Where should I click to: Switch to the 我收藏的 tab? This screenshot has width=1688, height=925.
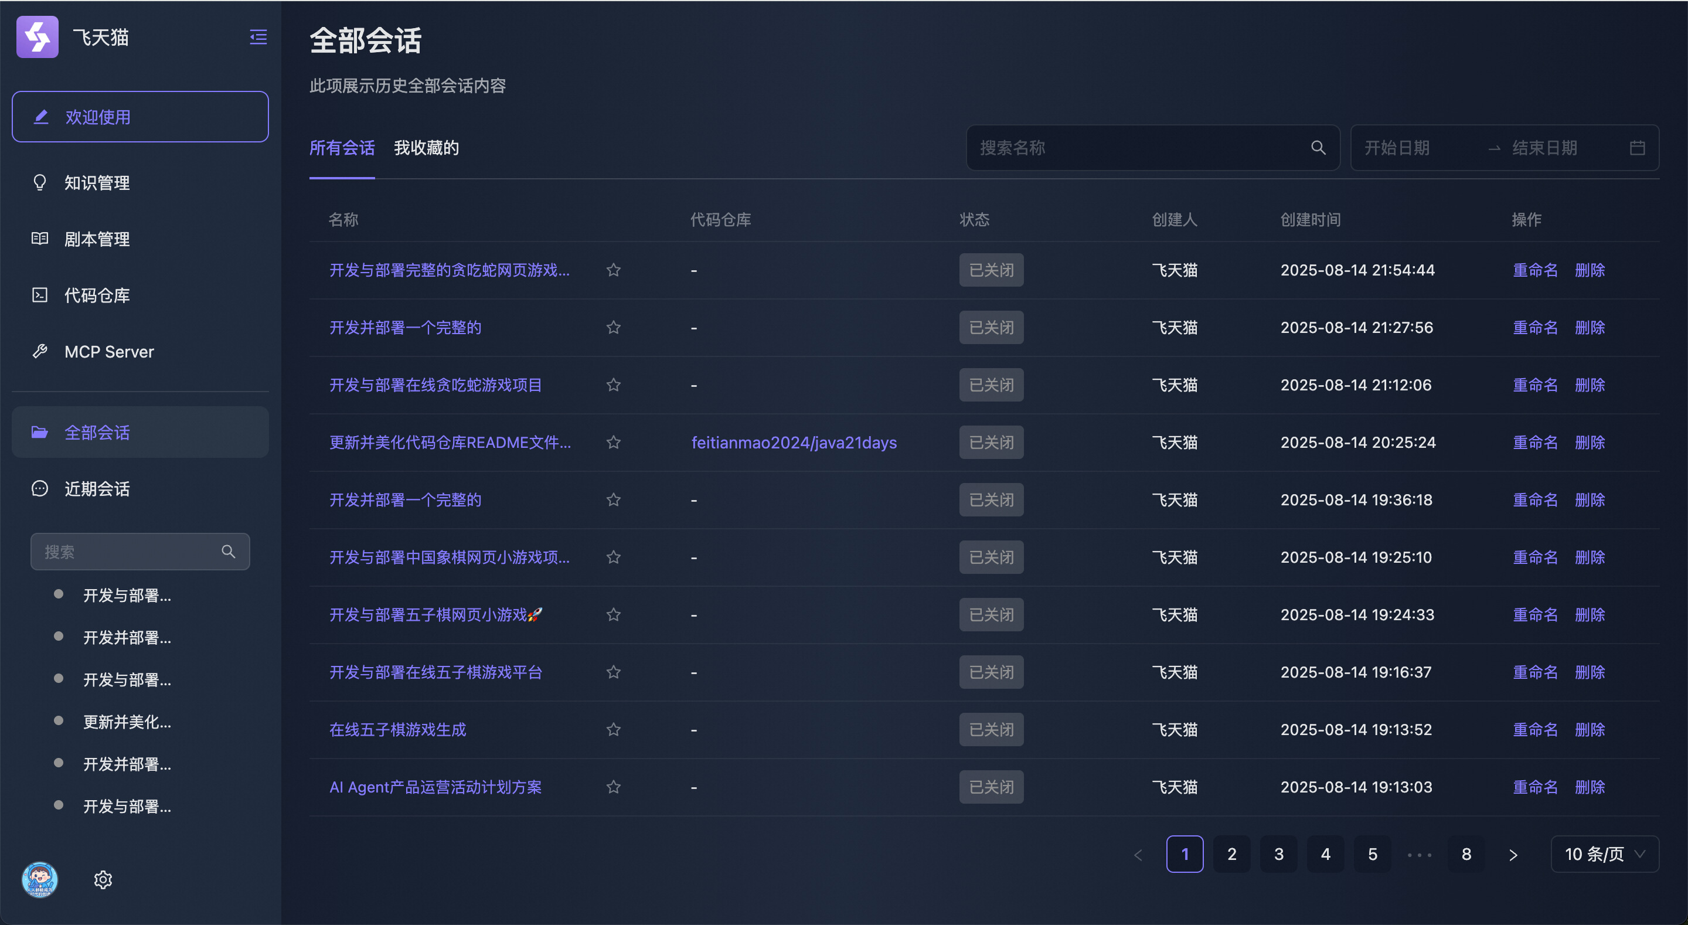(426, 148)
